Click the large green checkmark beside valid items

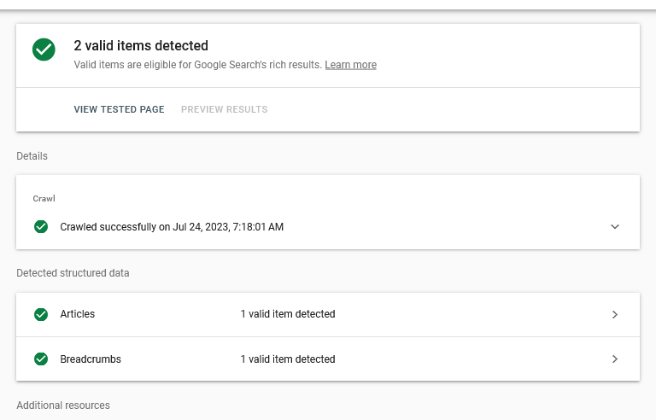click(44, 50)
